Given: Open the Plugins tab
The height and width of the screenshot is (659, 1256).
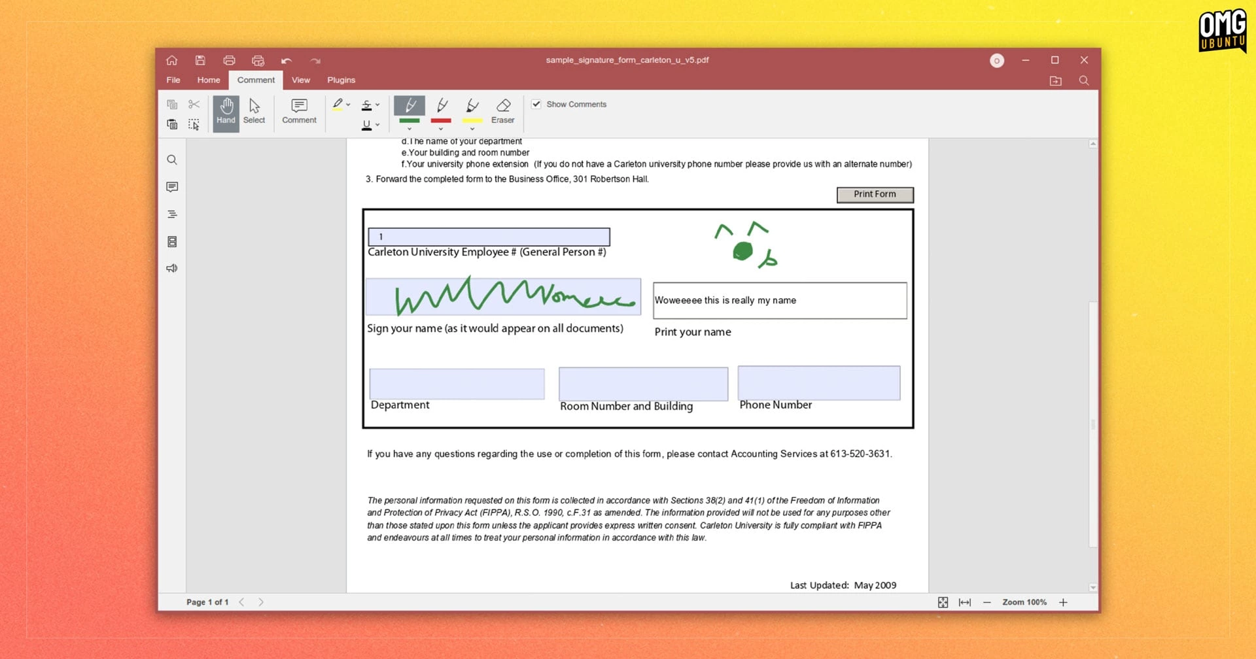Looking at the screenshot, I should [x=341, y=80].
